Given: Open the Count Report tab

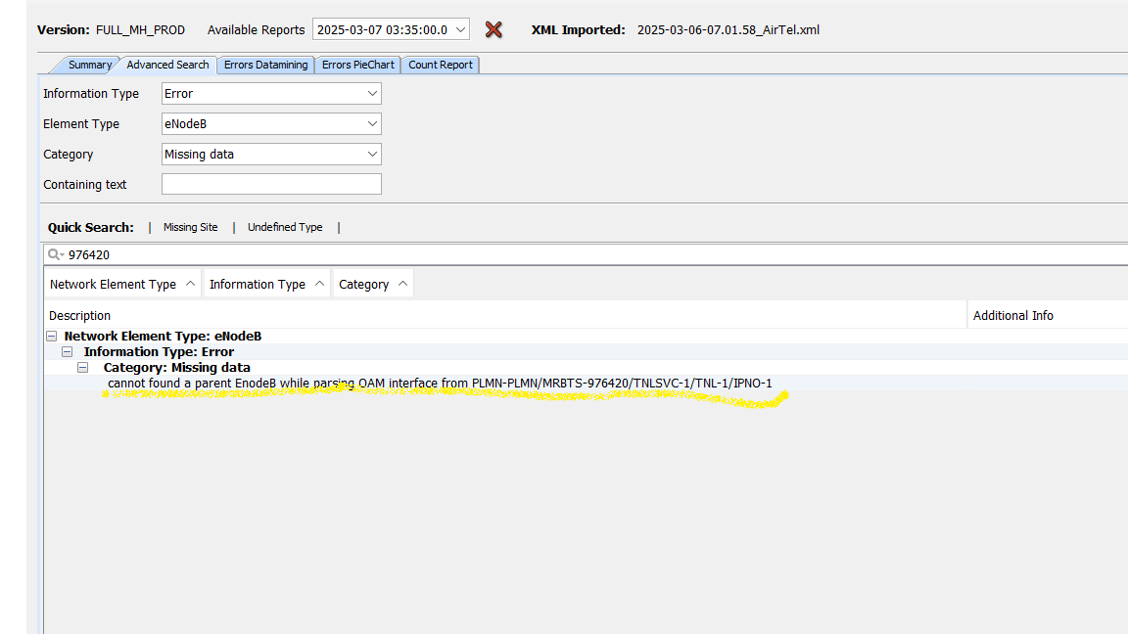Looking at the screenshot, I should click(440, 65).
